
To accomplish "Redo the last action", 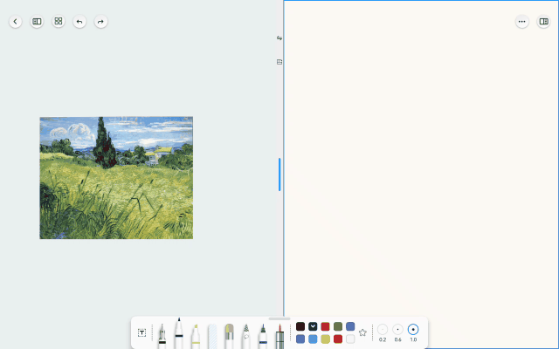I will pos(101,21).
